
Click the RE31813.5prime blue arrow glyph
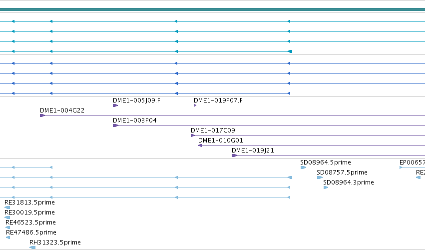(7, 207)
